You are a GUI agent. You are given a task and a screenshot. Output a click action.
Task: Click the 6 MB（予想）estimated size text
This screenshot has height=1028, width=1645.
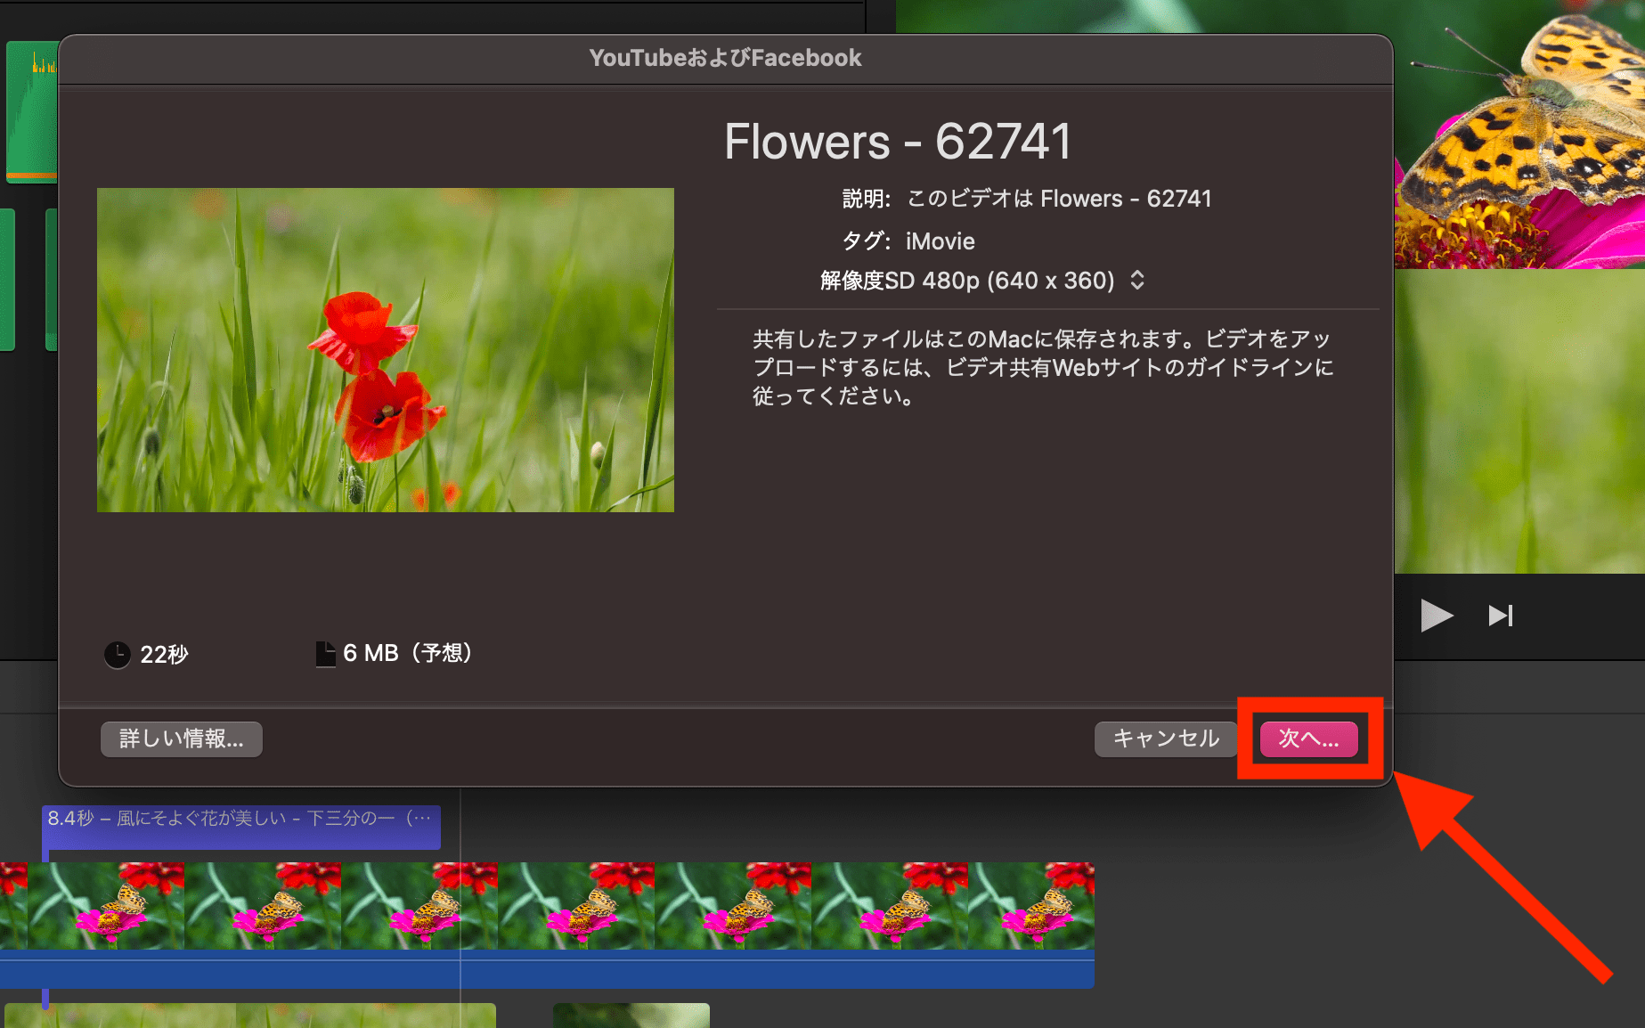pos(408,653)
